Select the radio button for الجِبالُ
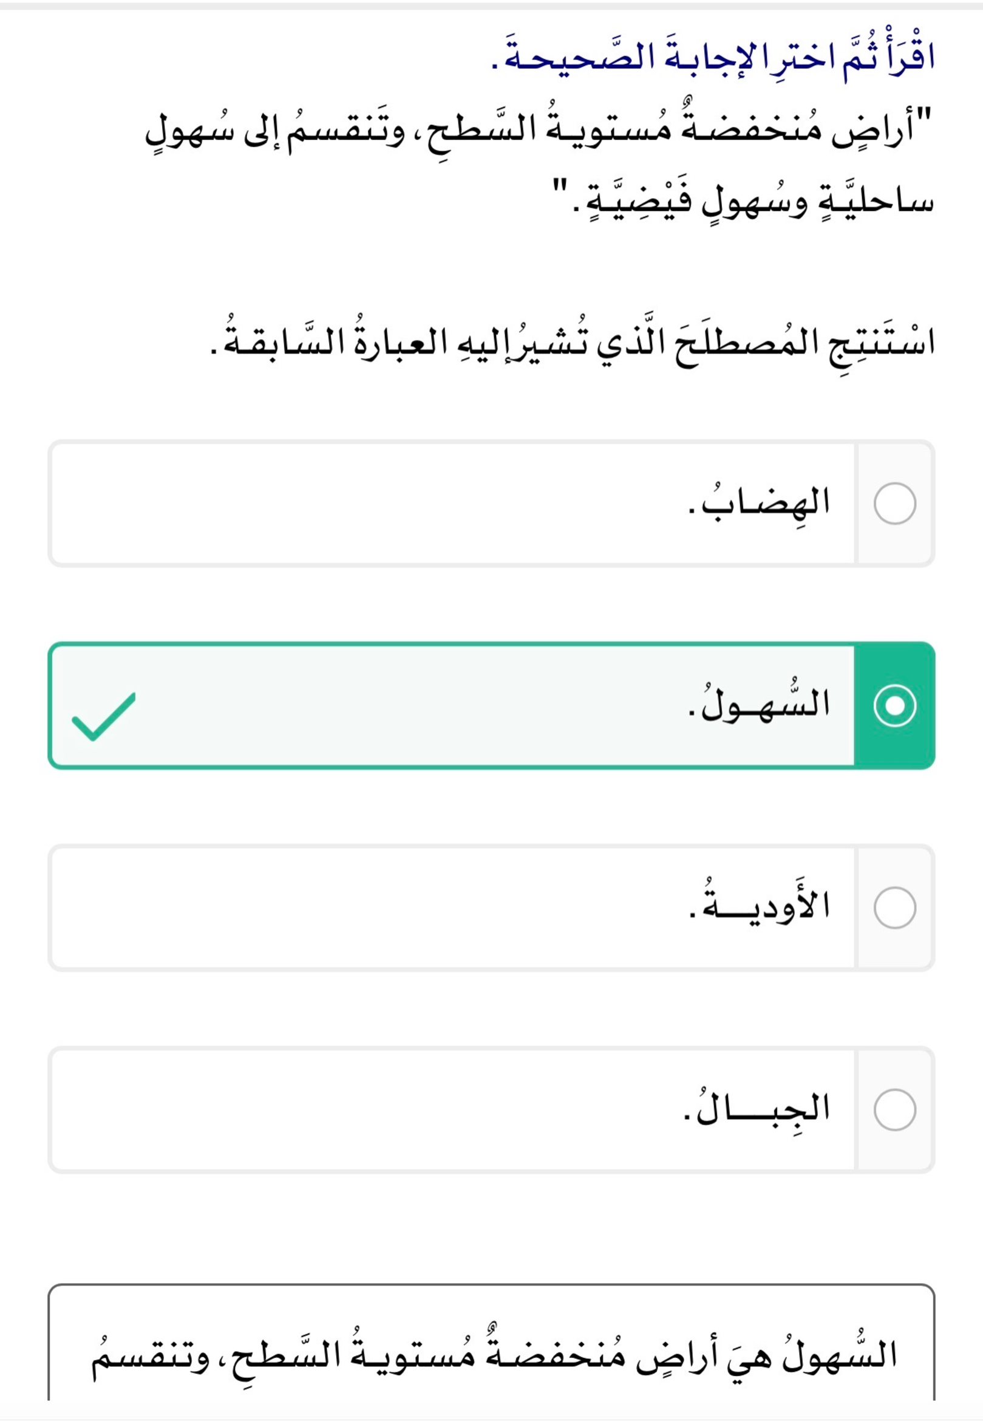The image size is (983, 1421). pyautogui.click(x=894, y=1110)
